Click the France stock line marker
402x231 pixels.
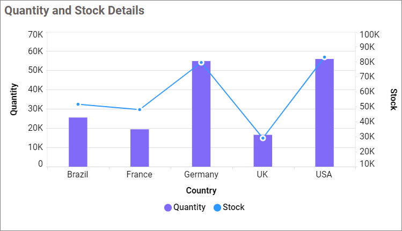click(140, 109)
